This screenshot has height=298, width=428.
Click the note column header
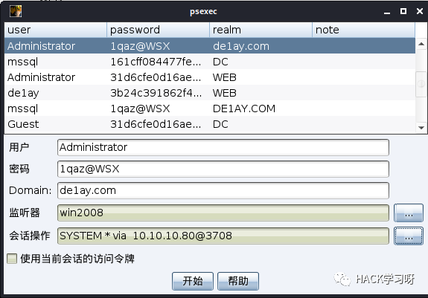pos(363,30)
